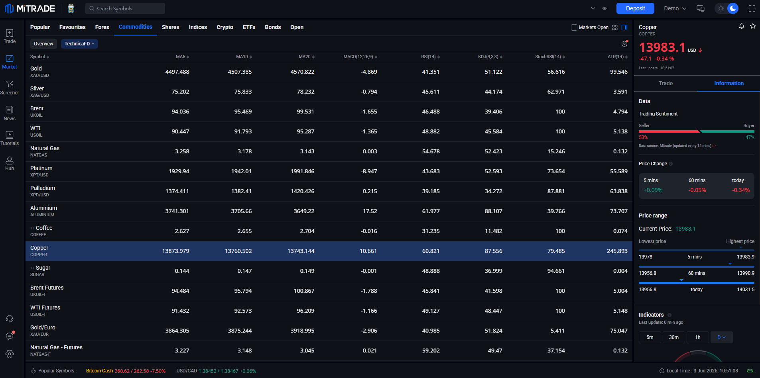Open the Favourites tab

click(x=73, y=27)
